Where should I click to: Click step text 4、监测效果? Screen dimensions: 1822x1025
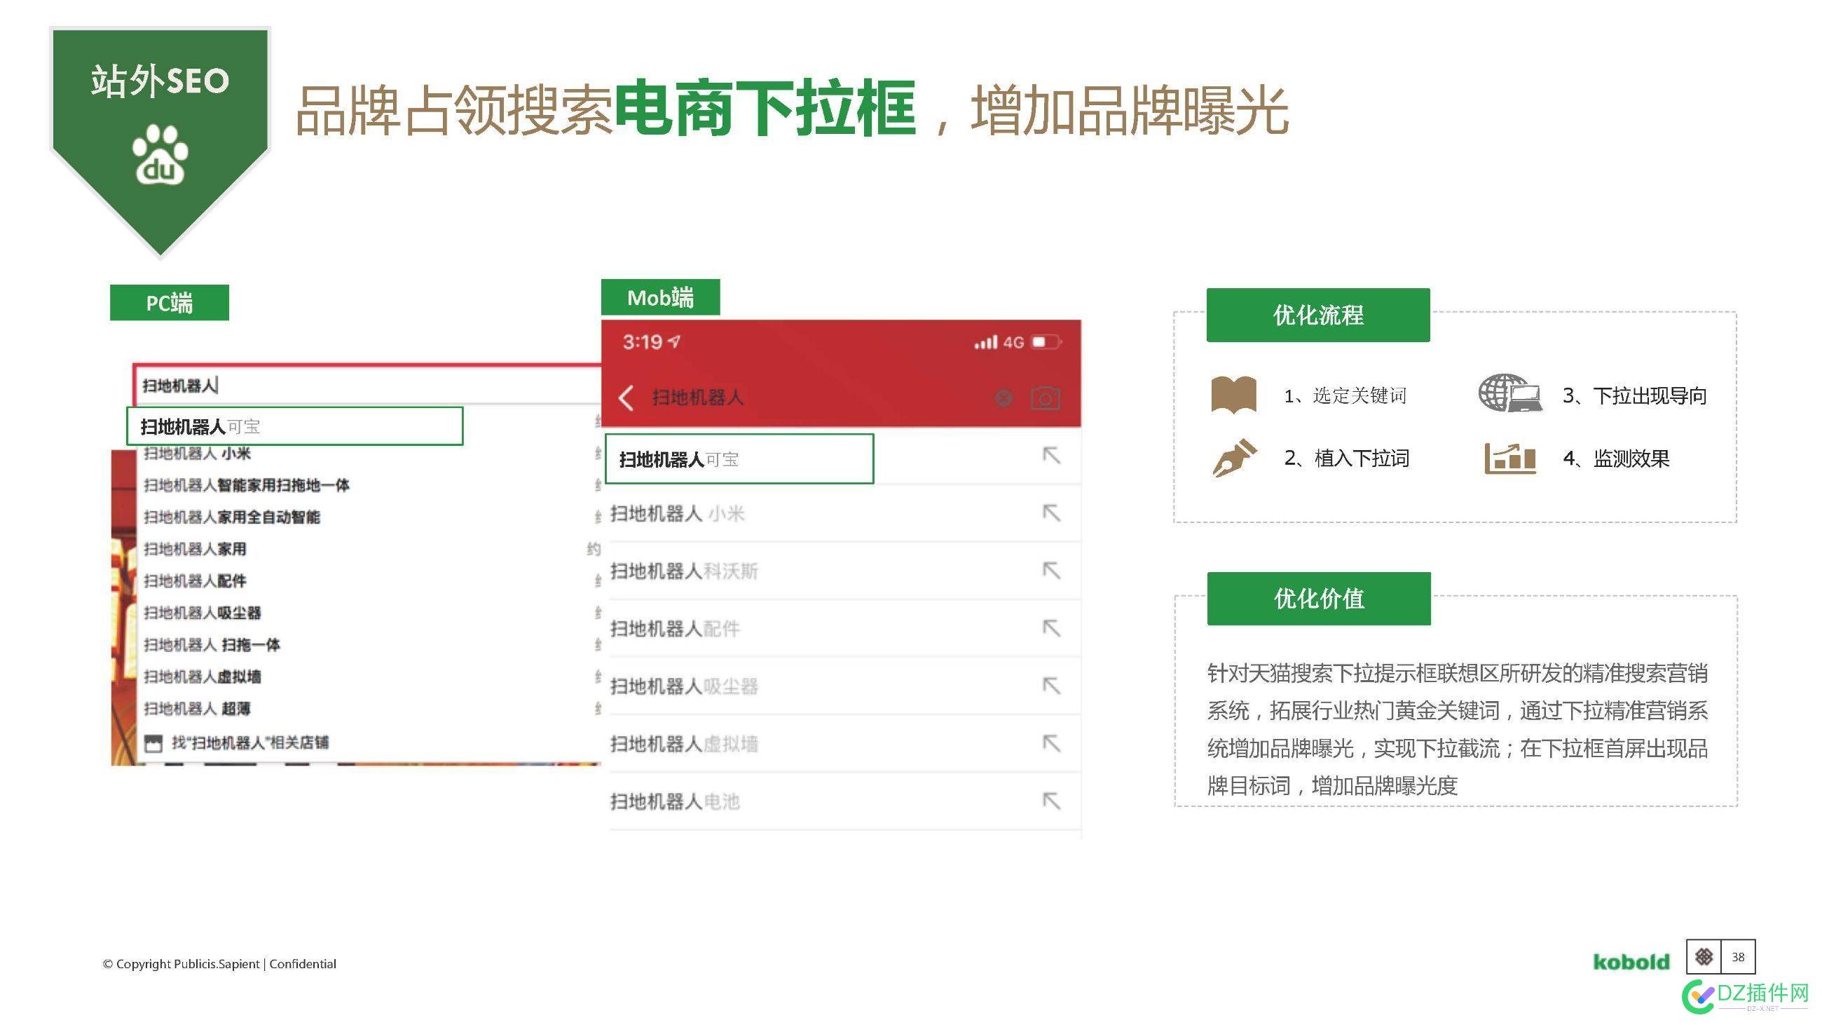pos(1616,459)
